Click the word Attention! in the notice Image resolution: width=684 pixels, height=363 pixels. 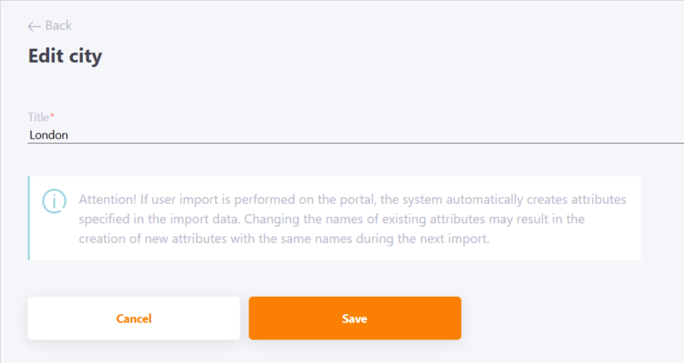point(108,199)
